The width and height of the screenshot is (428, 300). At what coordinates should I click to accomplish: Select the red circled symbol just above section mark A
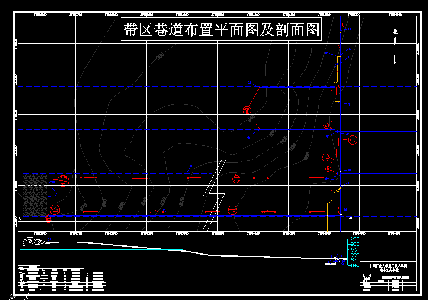[x=55, y=210]
